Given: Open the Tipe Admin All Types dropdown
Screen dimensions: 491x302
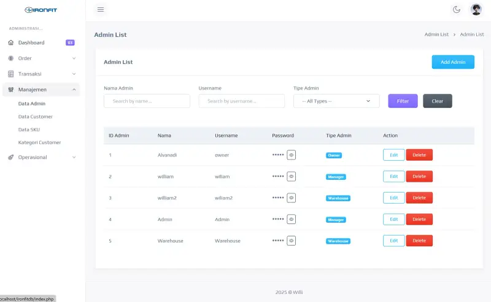Looking at the screenshot, I should (x=336, y=101).
